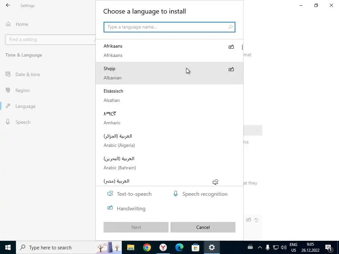Select Afrikaans from the language list

169,51
